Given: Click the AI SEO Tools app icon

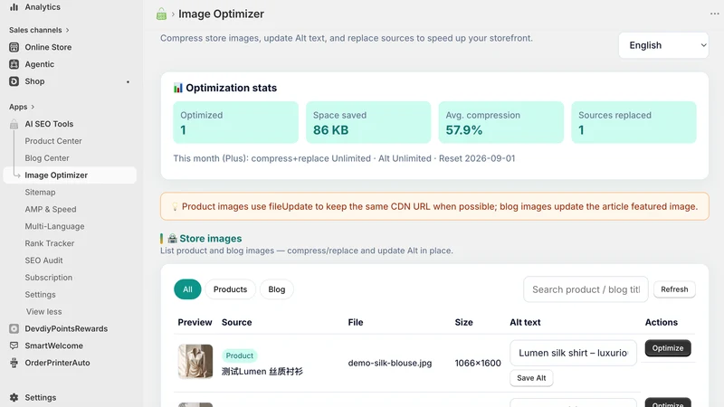Looking at the screenshot, I should [x=14, y=124].
